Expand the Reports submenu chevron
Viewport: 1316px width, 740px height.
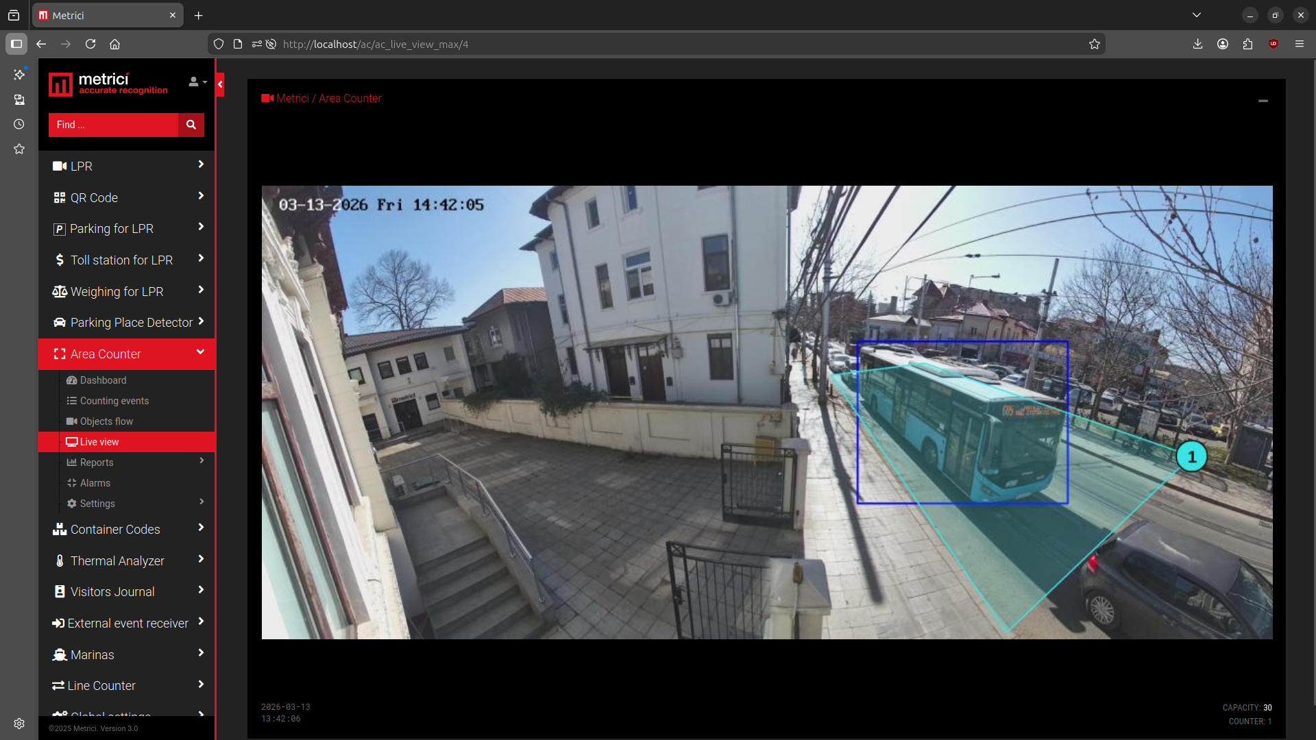tap(202, 460)
